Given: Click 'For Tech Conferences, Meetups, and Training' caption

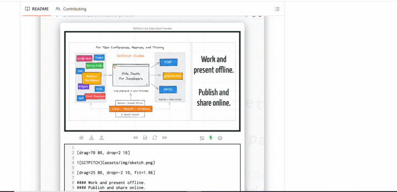Looking at the screenshot, I should [x=130, y=47].
